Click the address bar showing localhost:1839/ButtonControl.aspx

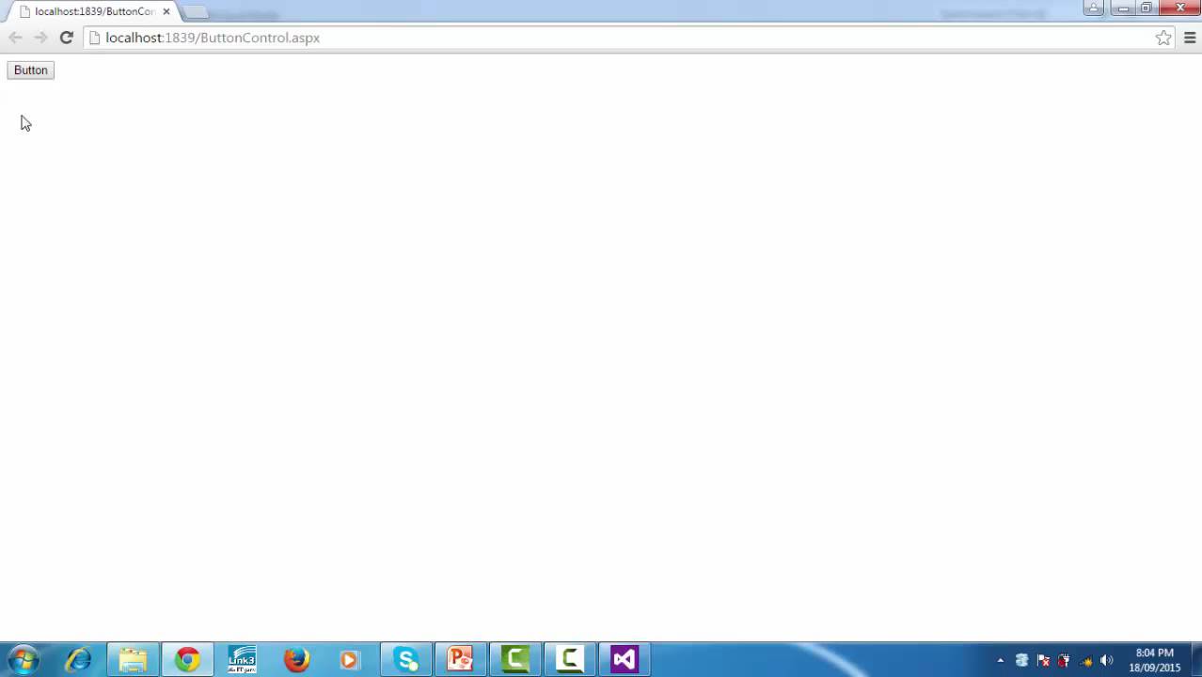click(x=629, y=38)
